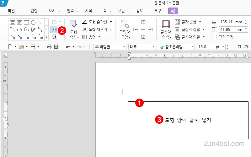Open the 서식 menu
Screen dimensions: 251x157
click(88, 11)
